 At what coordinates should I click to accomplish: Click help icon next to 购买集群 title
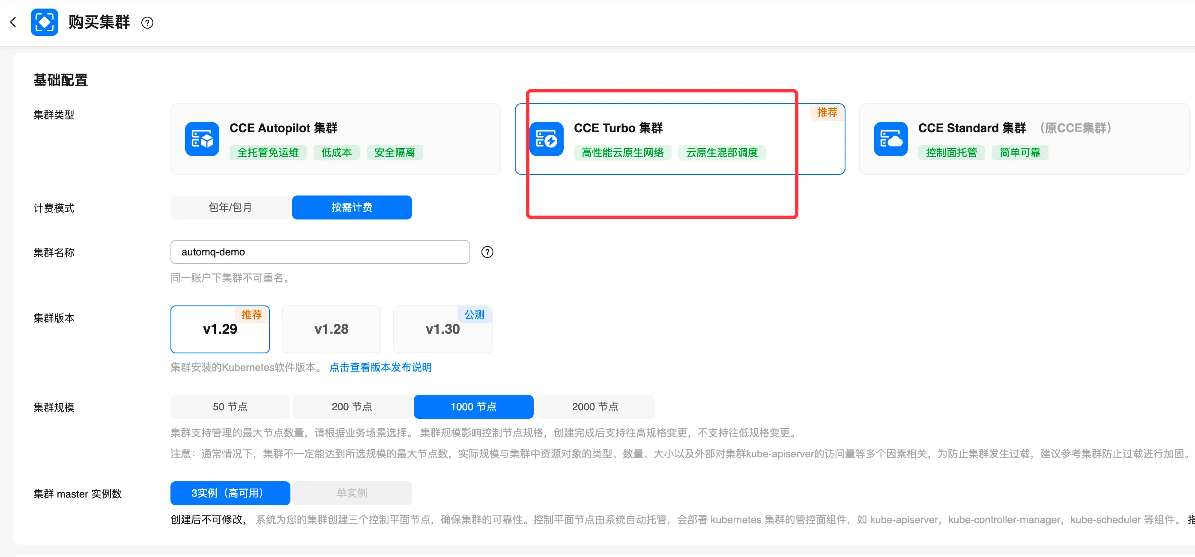pos(147,23)
